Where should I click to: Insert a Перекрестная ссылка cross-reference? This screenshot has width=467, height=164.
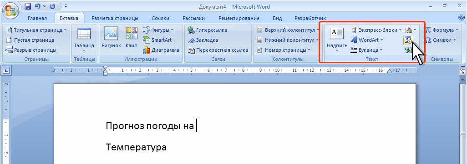[x=218, y=50]
